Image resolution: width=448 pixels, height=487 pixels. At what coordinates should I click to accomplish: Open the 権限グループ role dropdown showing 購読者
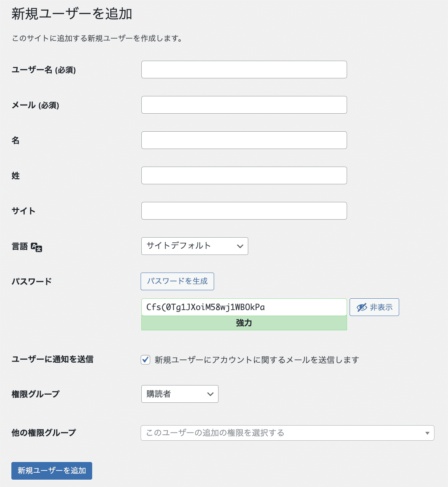click(180, 394)
